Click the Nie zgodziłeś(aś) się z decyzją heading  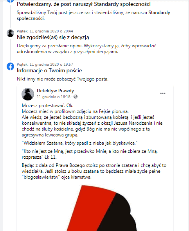[x=53, y=38]
